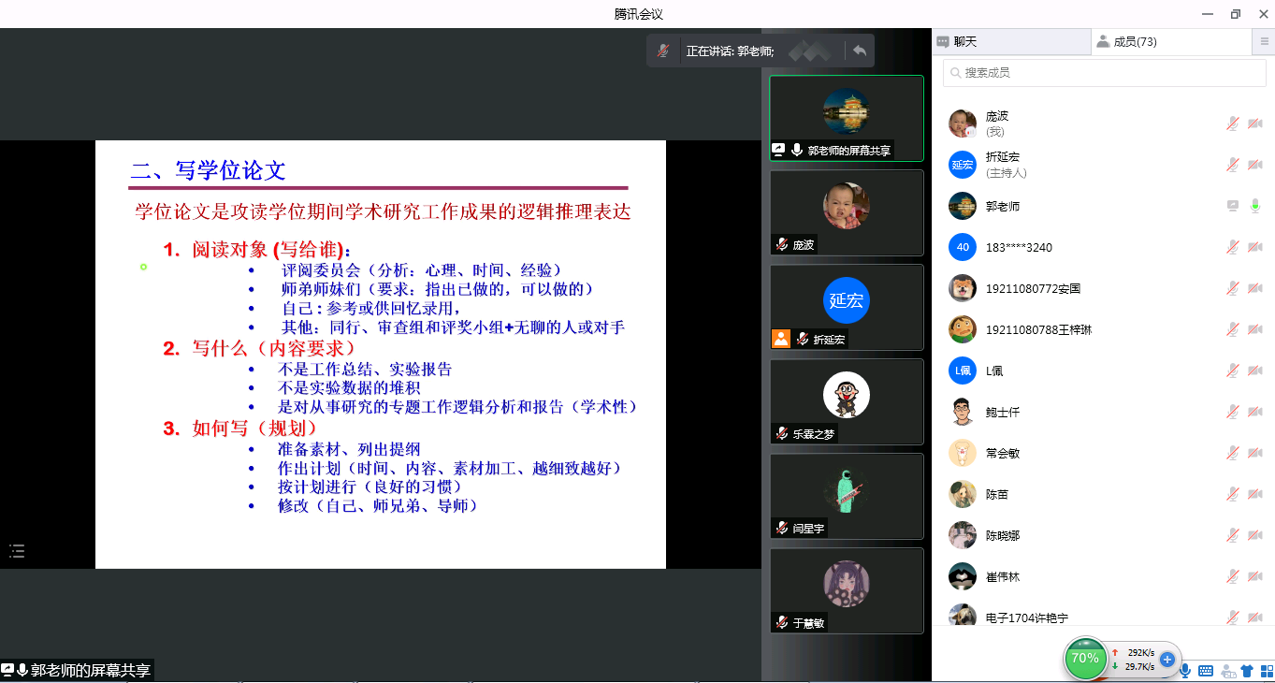Click the monitor icon next to 郭老师 in member list
1275x683 pixels.
click(1232, 205)
